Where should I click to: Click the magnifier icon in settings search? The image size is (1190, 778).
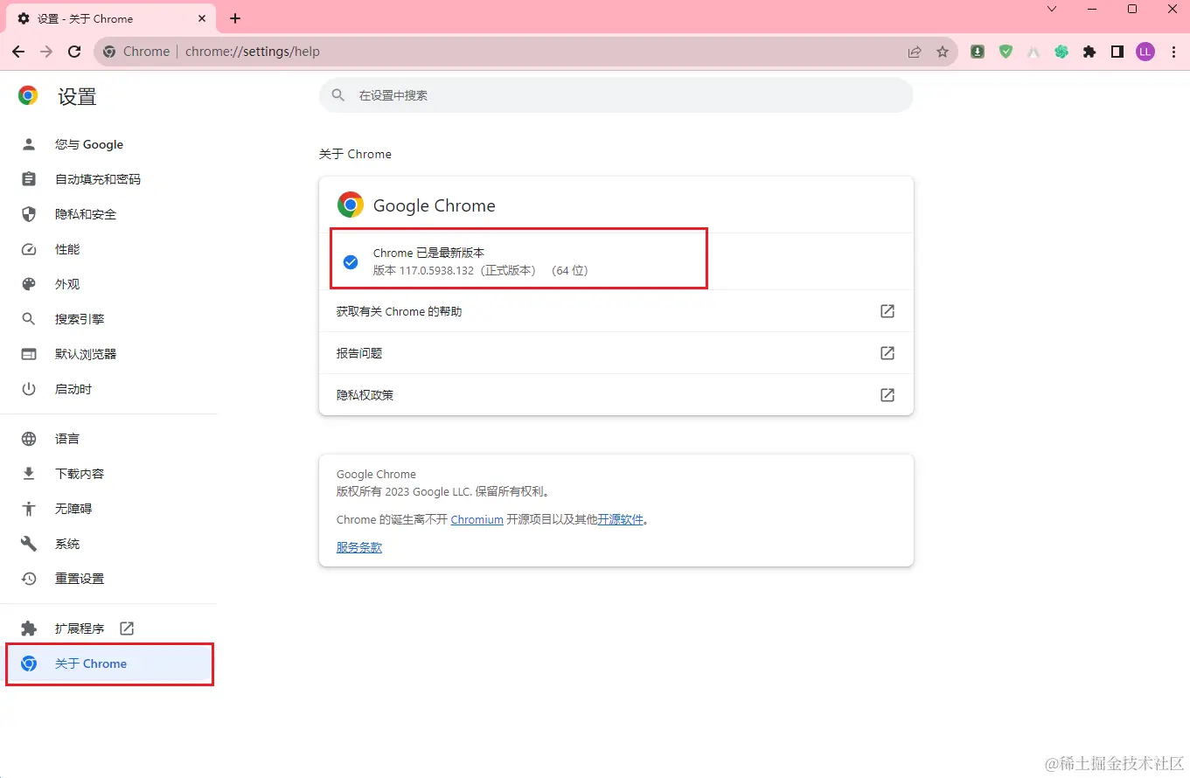point(338,95)
